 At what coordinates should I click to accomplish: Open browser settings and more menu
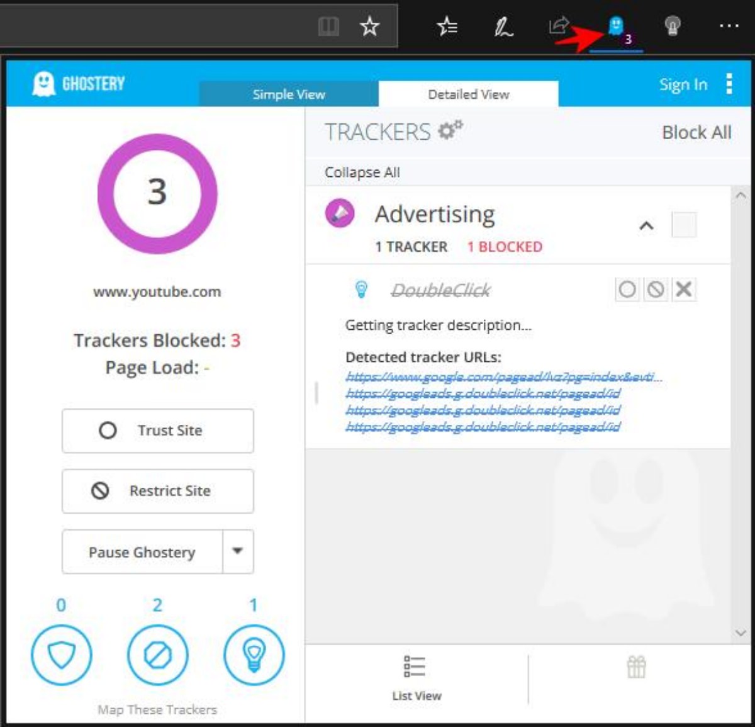729,26
